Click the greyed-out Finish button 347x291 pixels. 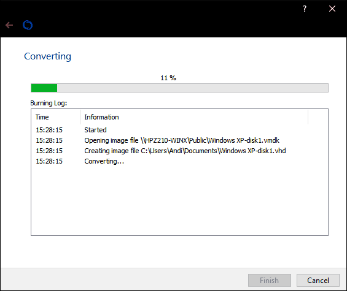tap(270, 281)
